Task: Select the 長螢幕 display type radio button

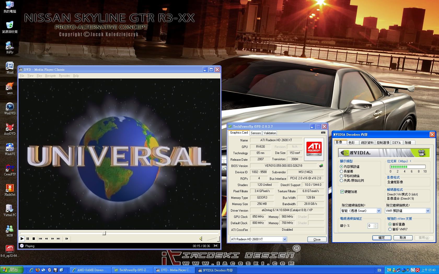Action: coord(341,171)
